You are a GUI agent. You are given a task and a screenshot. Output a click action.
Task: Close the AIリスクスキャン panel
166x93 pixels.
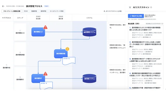[130, 7]
